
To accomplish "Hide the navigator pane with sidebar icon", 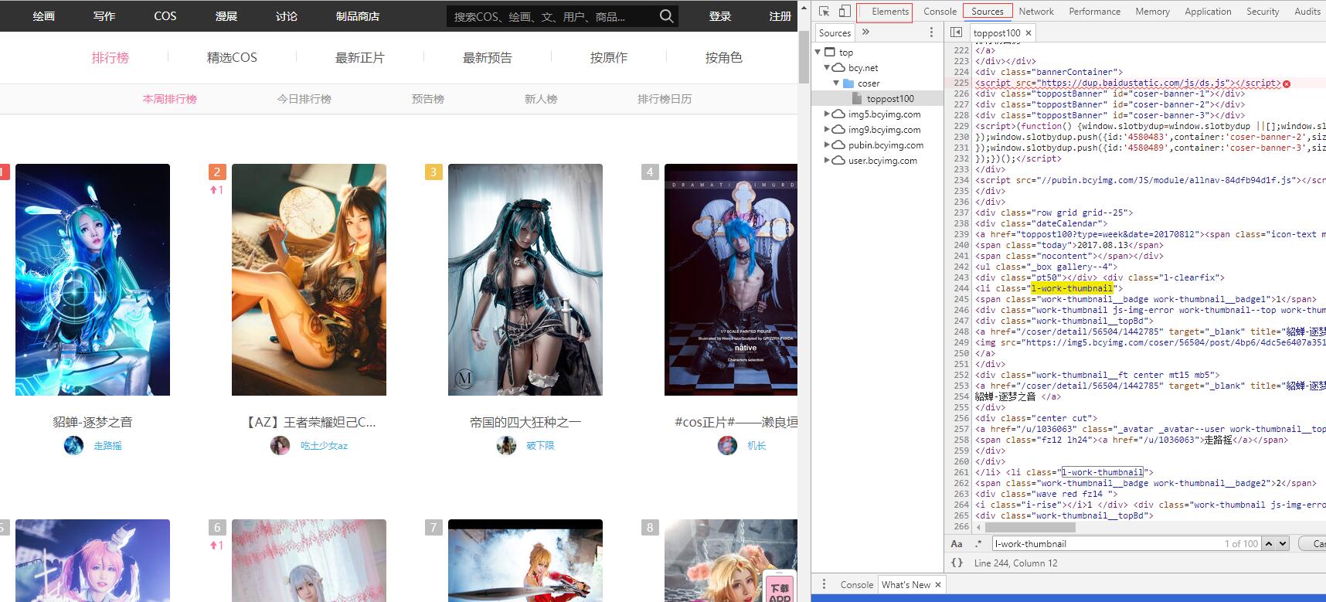I will 956,32.
